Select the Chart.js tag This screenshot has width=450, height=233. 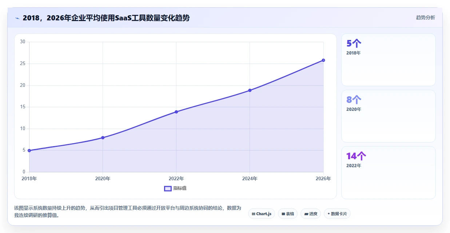262,214
